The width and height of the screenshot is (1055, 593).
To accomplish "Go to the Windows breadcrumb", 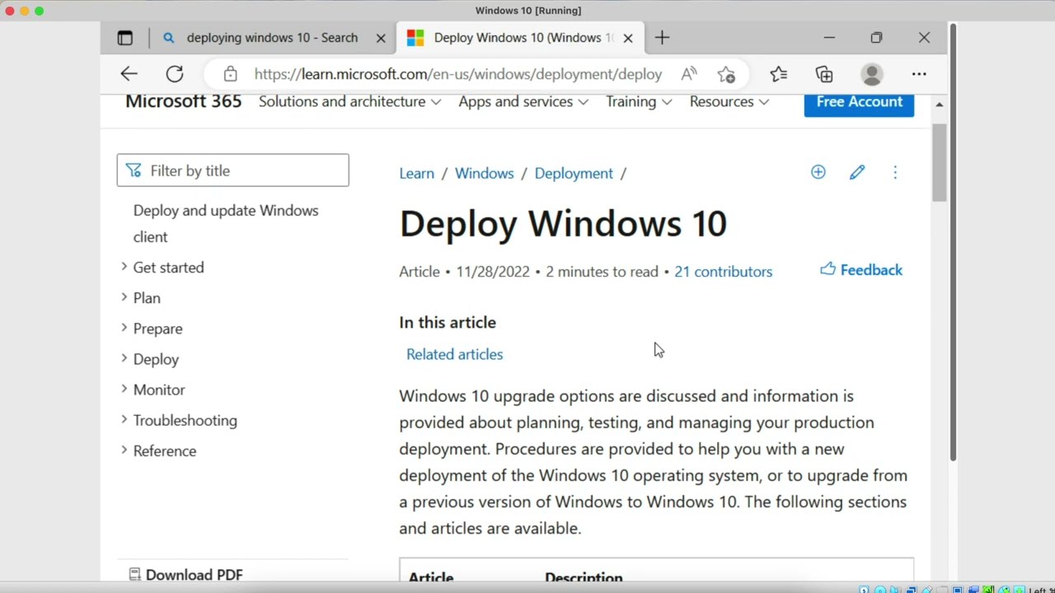I will [x=484, y=173].
